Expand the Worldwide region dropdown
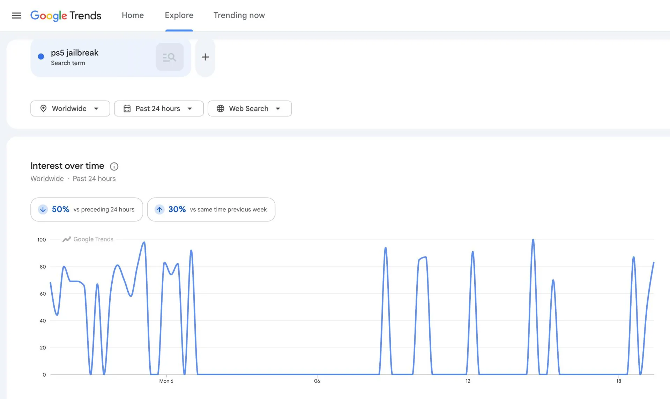Screen dimensions: 670x399 pos(70,109)
